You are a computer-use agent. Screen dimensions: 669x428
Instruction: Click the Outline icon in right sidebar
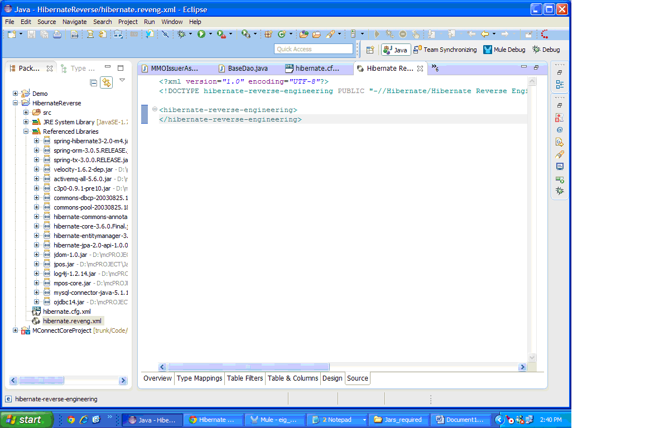pyautogui.click(x=559, y=85)
